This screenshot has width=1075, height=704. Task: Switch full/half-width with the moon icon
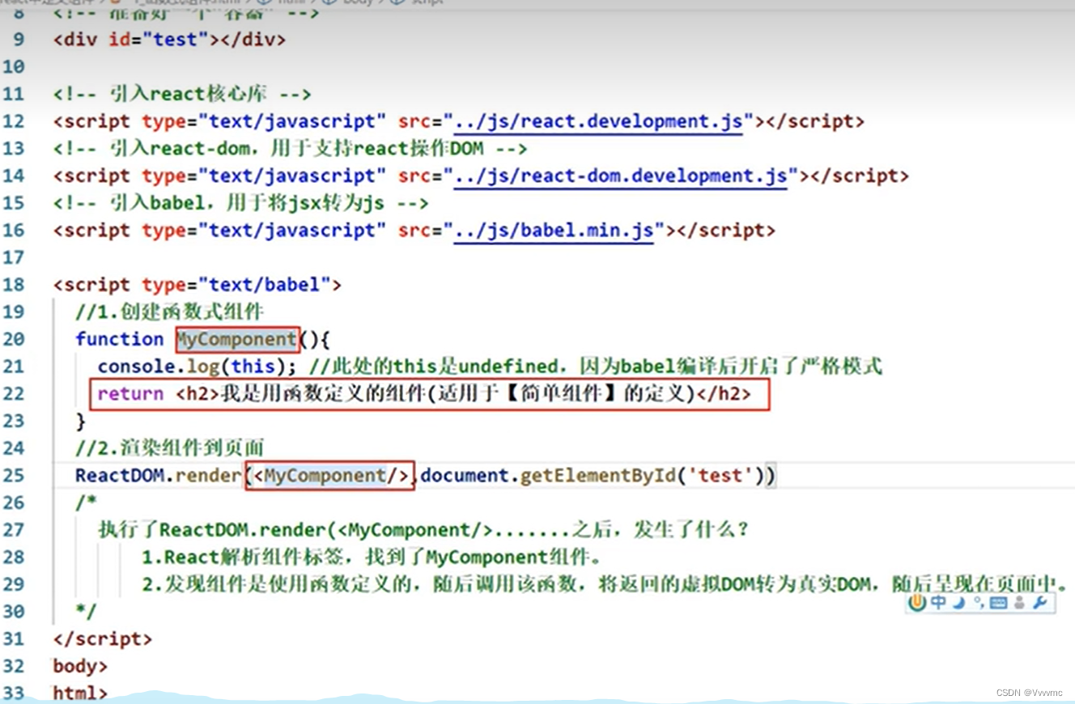tap(958, 603)
